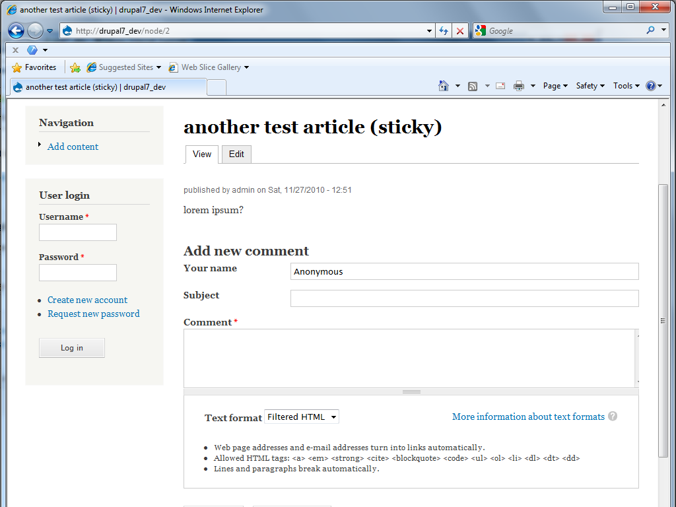Viewport: 676px width, 507px height.
Task: Click the Print icon
Action: point(518,86)
